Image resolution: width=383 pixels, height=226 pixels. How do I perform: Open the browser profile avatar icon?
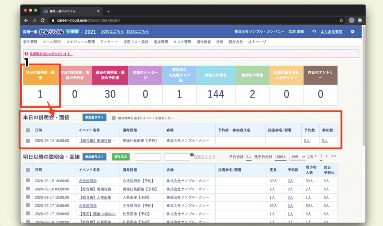(x=351, y=20)
